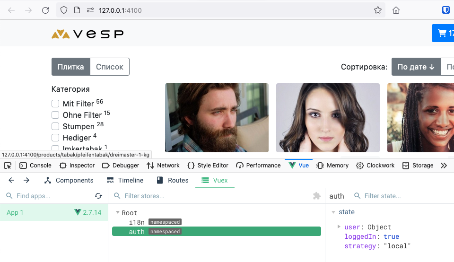
Task: Select the i18n namespaced store
Action: (x=137, y=222)
